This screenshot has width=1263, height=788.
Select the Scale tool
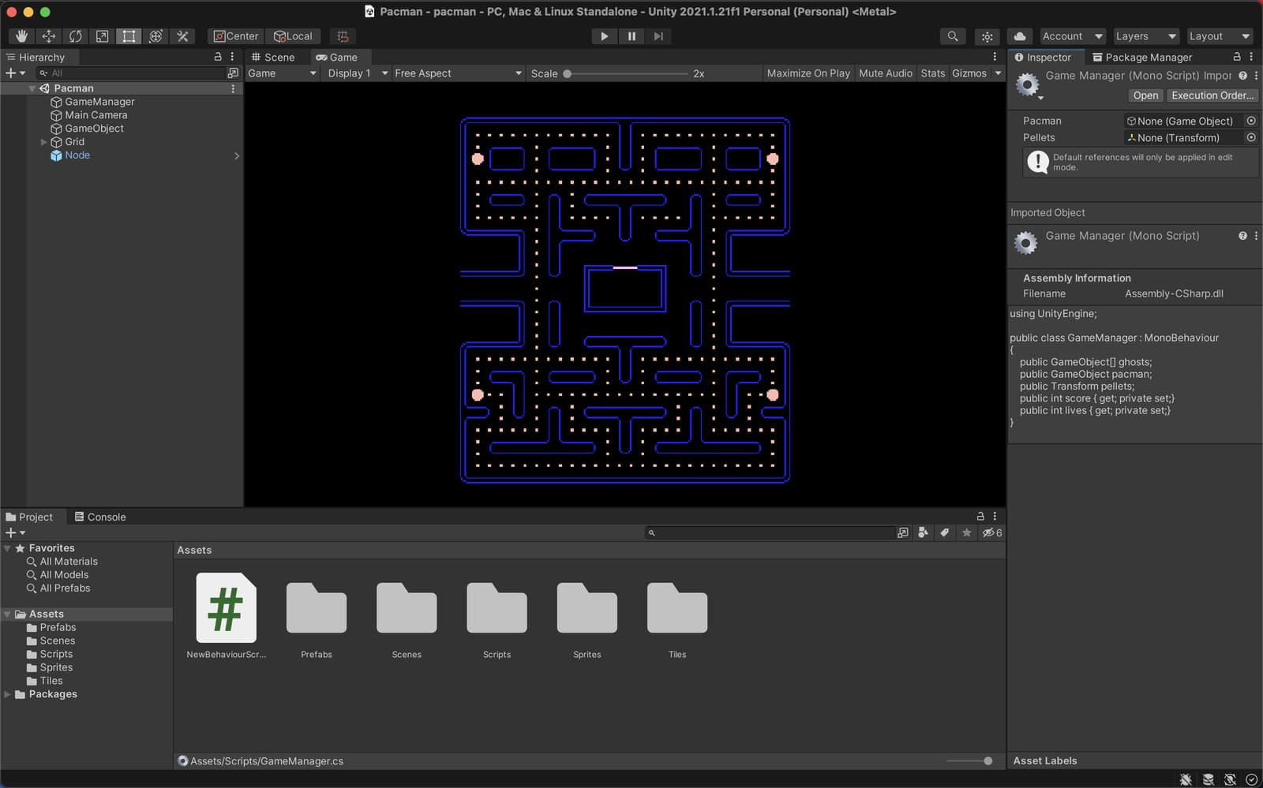click(x=102, y=36)
